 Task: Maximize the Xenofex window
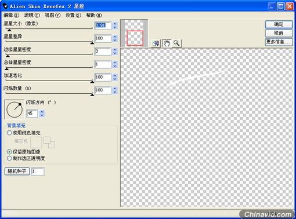click(281, 6)
